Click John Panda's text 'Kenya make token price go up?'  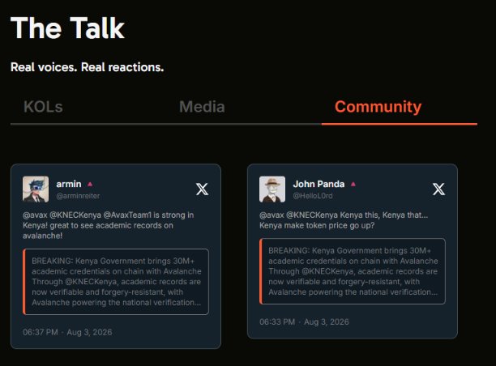click(x=317, y=225)
